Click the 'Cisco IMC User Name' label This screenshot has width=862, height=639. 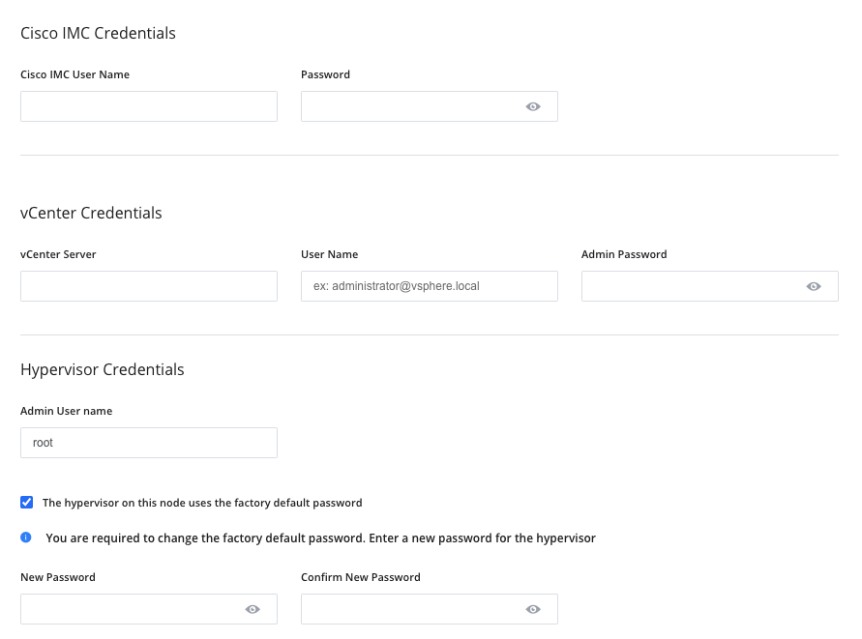tap(74, 74)
